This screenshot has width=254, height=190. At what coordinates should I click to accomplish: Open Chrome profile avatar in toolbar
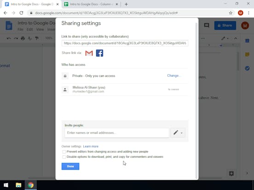(x=240, y=13)
